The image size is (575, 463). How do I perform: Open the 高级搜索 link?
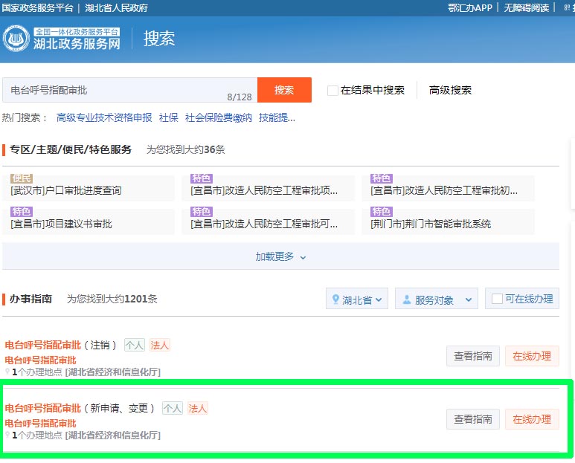(x=450, y=91)
